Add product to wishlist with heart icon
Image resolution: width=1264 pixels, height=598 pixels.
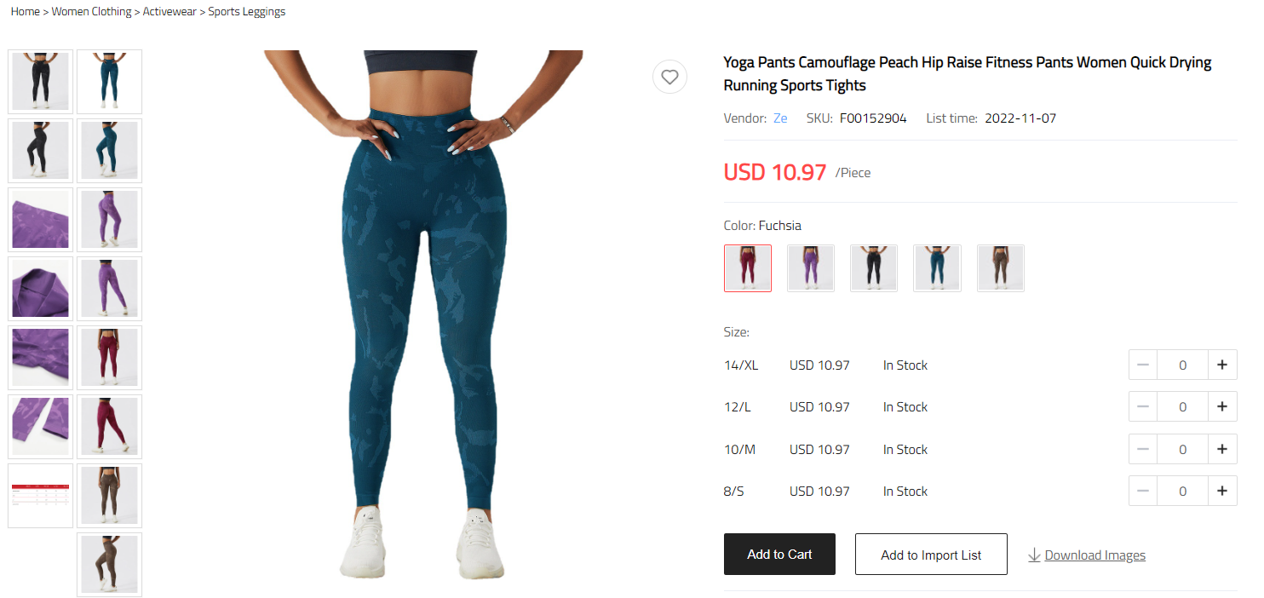(x=669, y=77)
